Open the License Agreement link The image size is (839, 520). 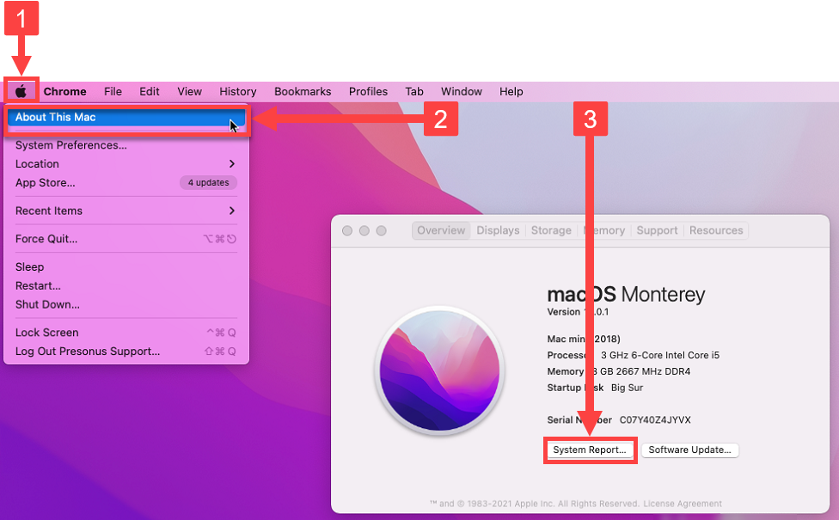tap(683, 504)
